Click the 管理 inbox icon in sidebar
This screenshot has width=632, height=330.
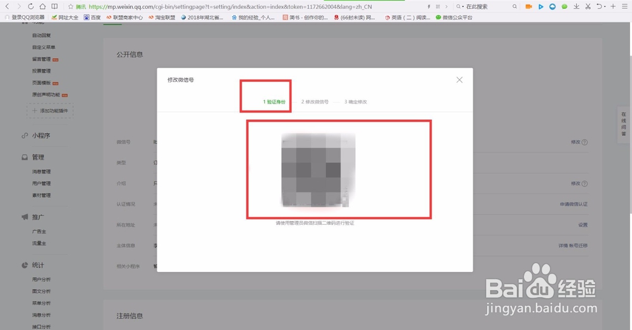25,157
